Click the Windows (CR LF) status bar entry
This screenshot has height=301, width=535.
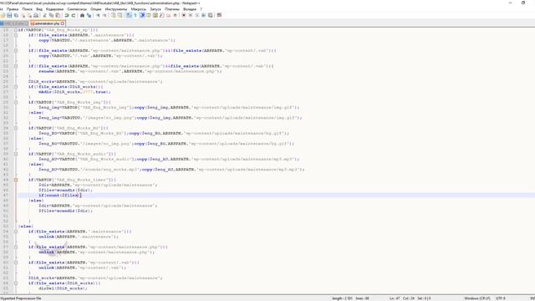coord(477,298)
